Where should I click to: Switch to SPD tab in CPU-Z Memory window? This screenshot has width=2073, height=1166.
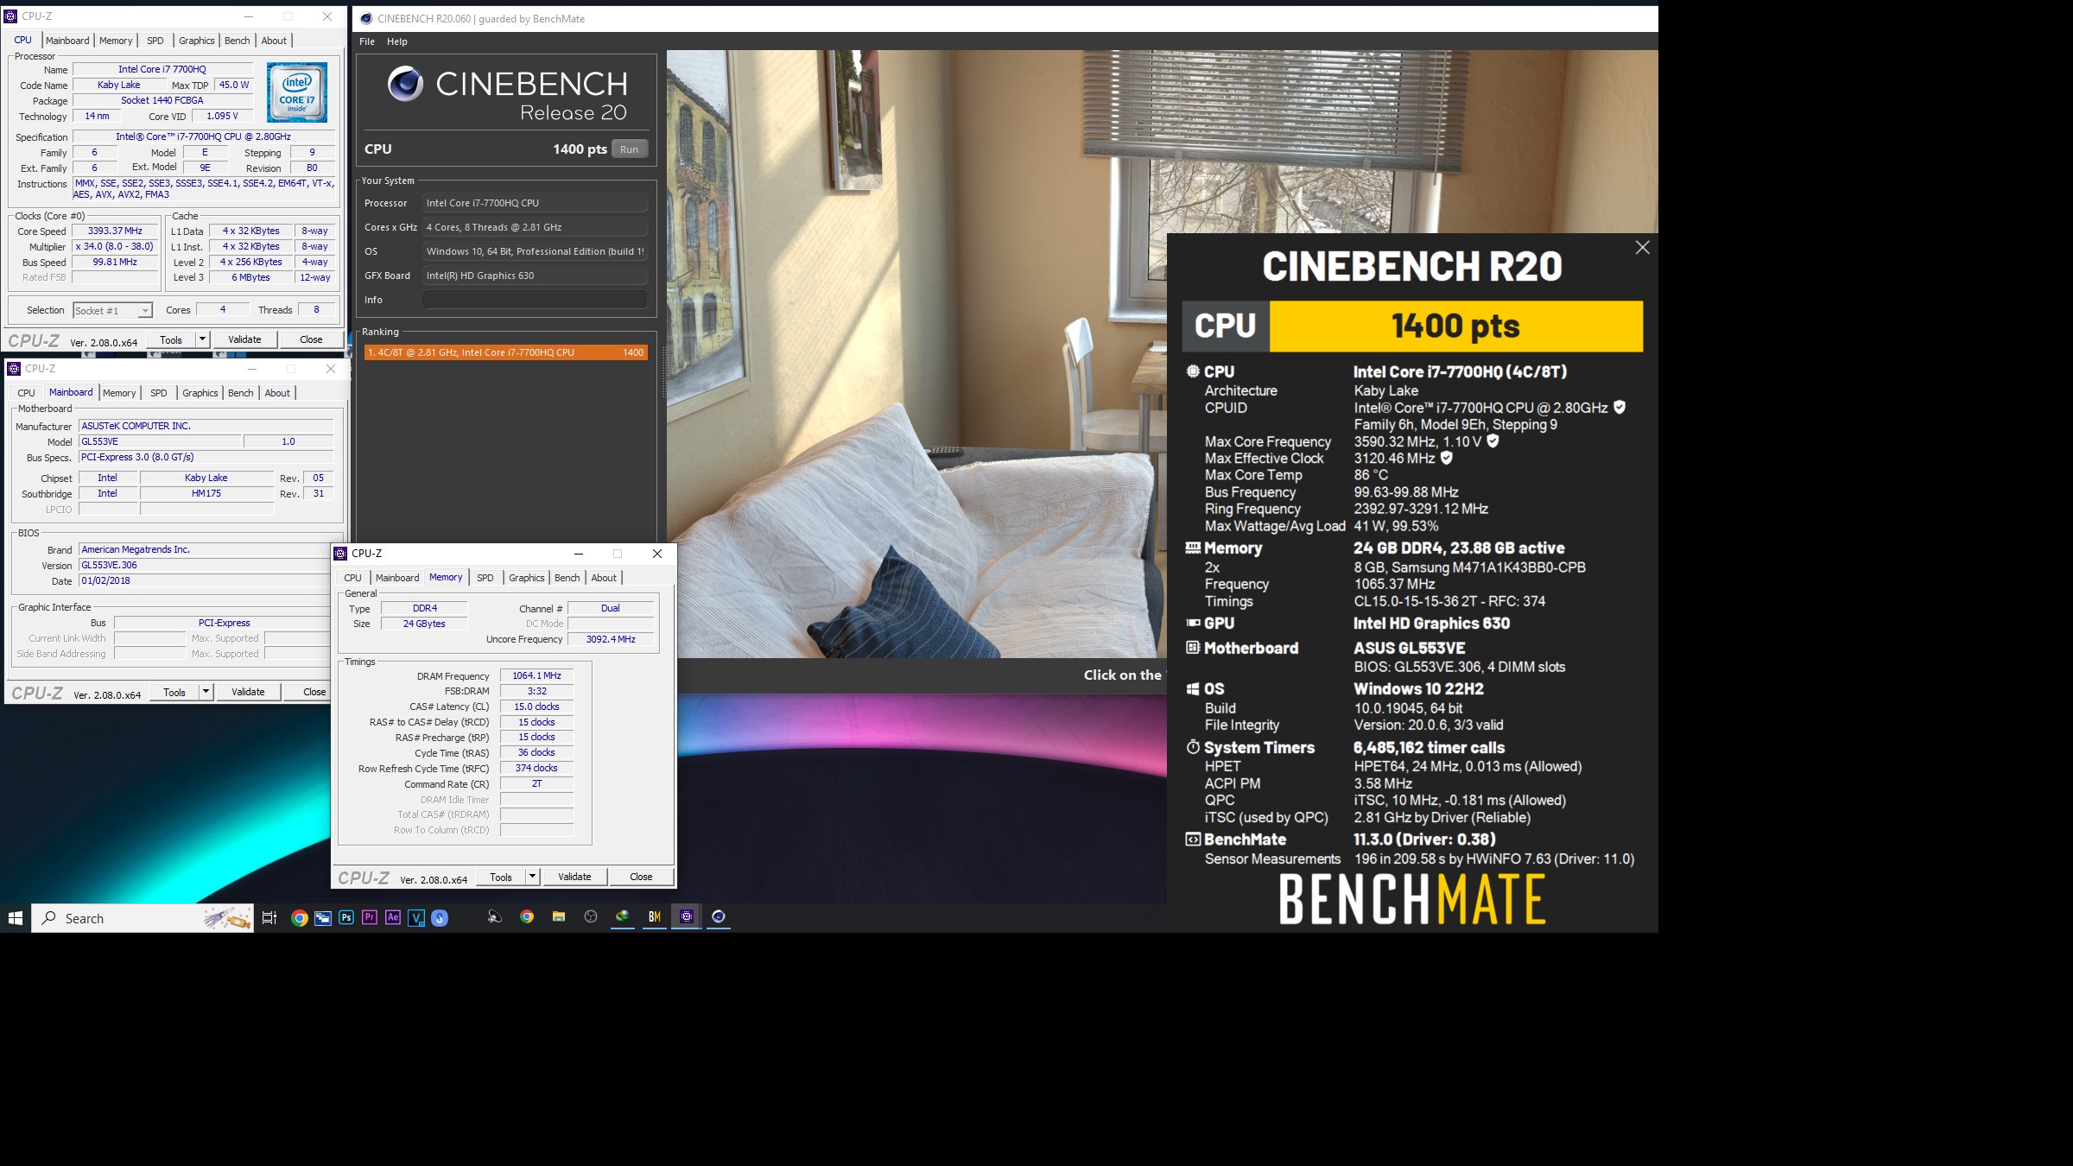[x=485, y=578]
